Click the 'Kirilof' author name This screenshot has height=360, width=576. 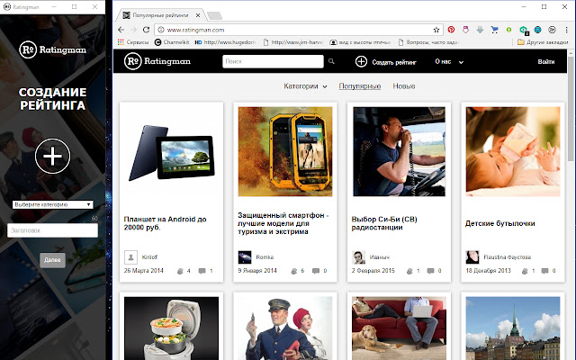point(149,257)
